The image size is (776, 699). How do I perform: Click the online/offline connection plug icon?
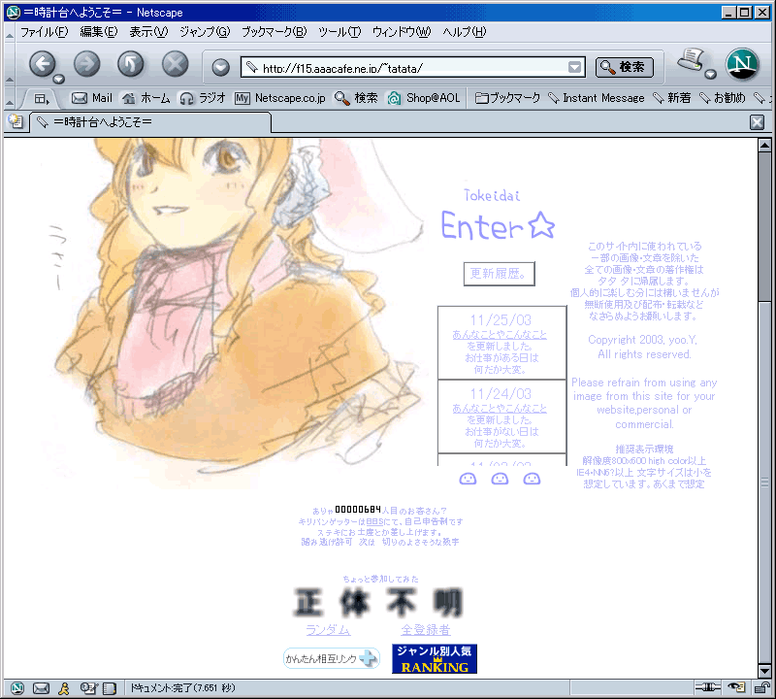[708, 687]
